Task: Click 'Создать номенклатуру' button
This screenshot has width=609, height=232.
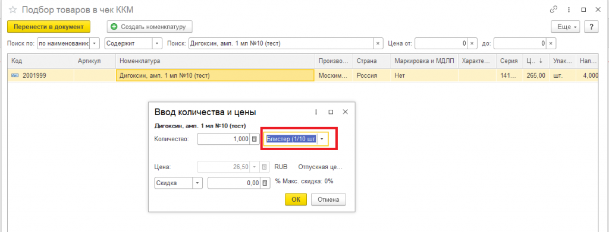Action: [149, 27]
